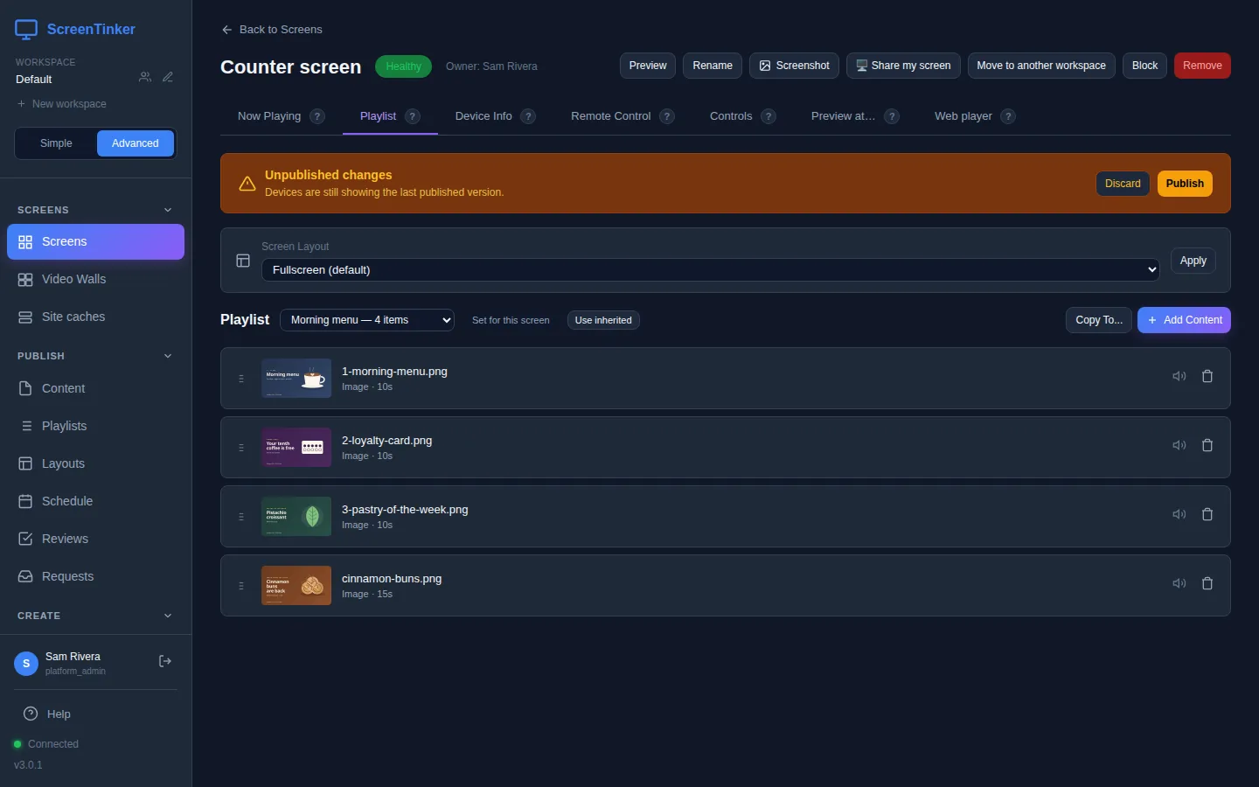Open the 2-loyalty-card.png thumbnail

tap(296, 448)
